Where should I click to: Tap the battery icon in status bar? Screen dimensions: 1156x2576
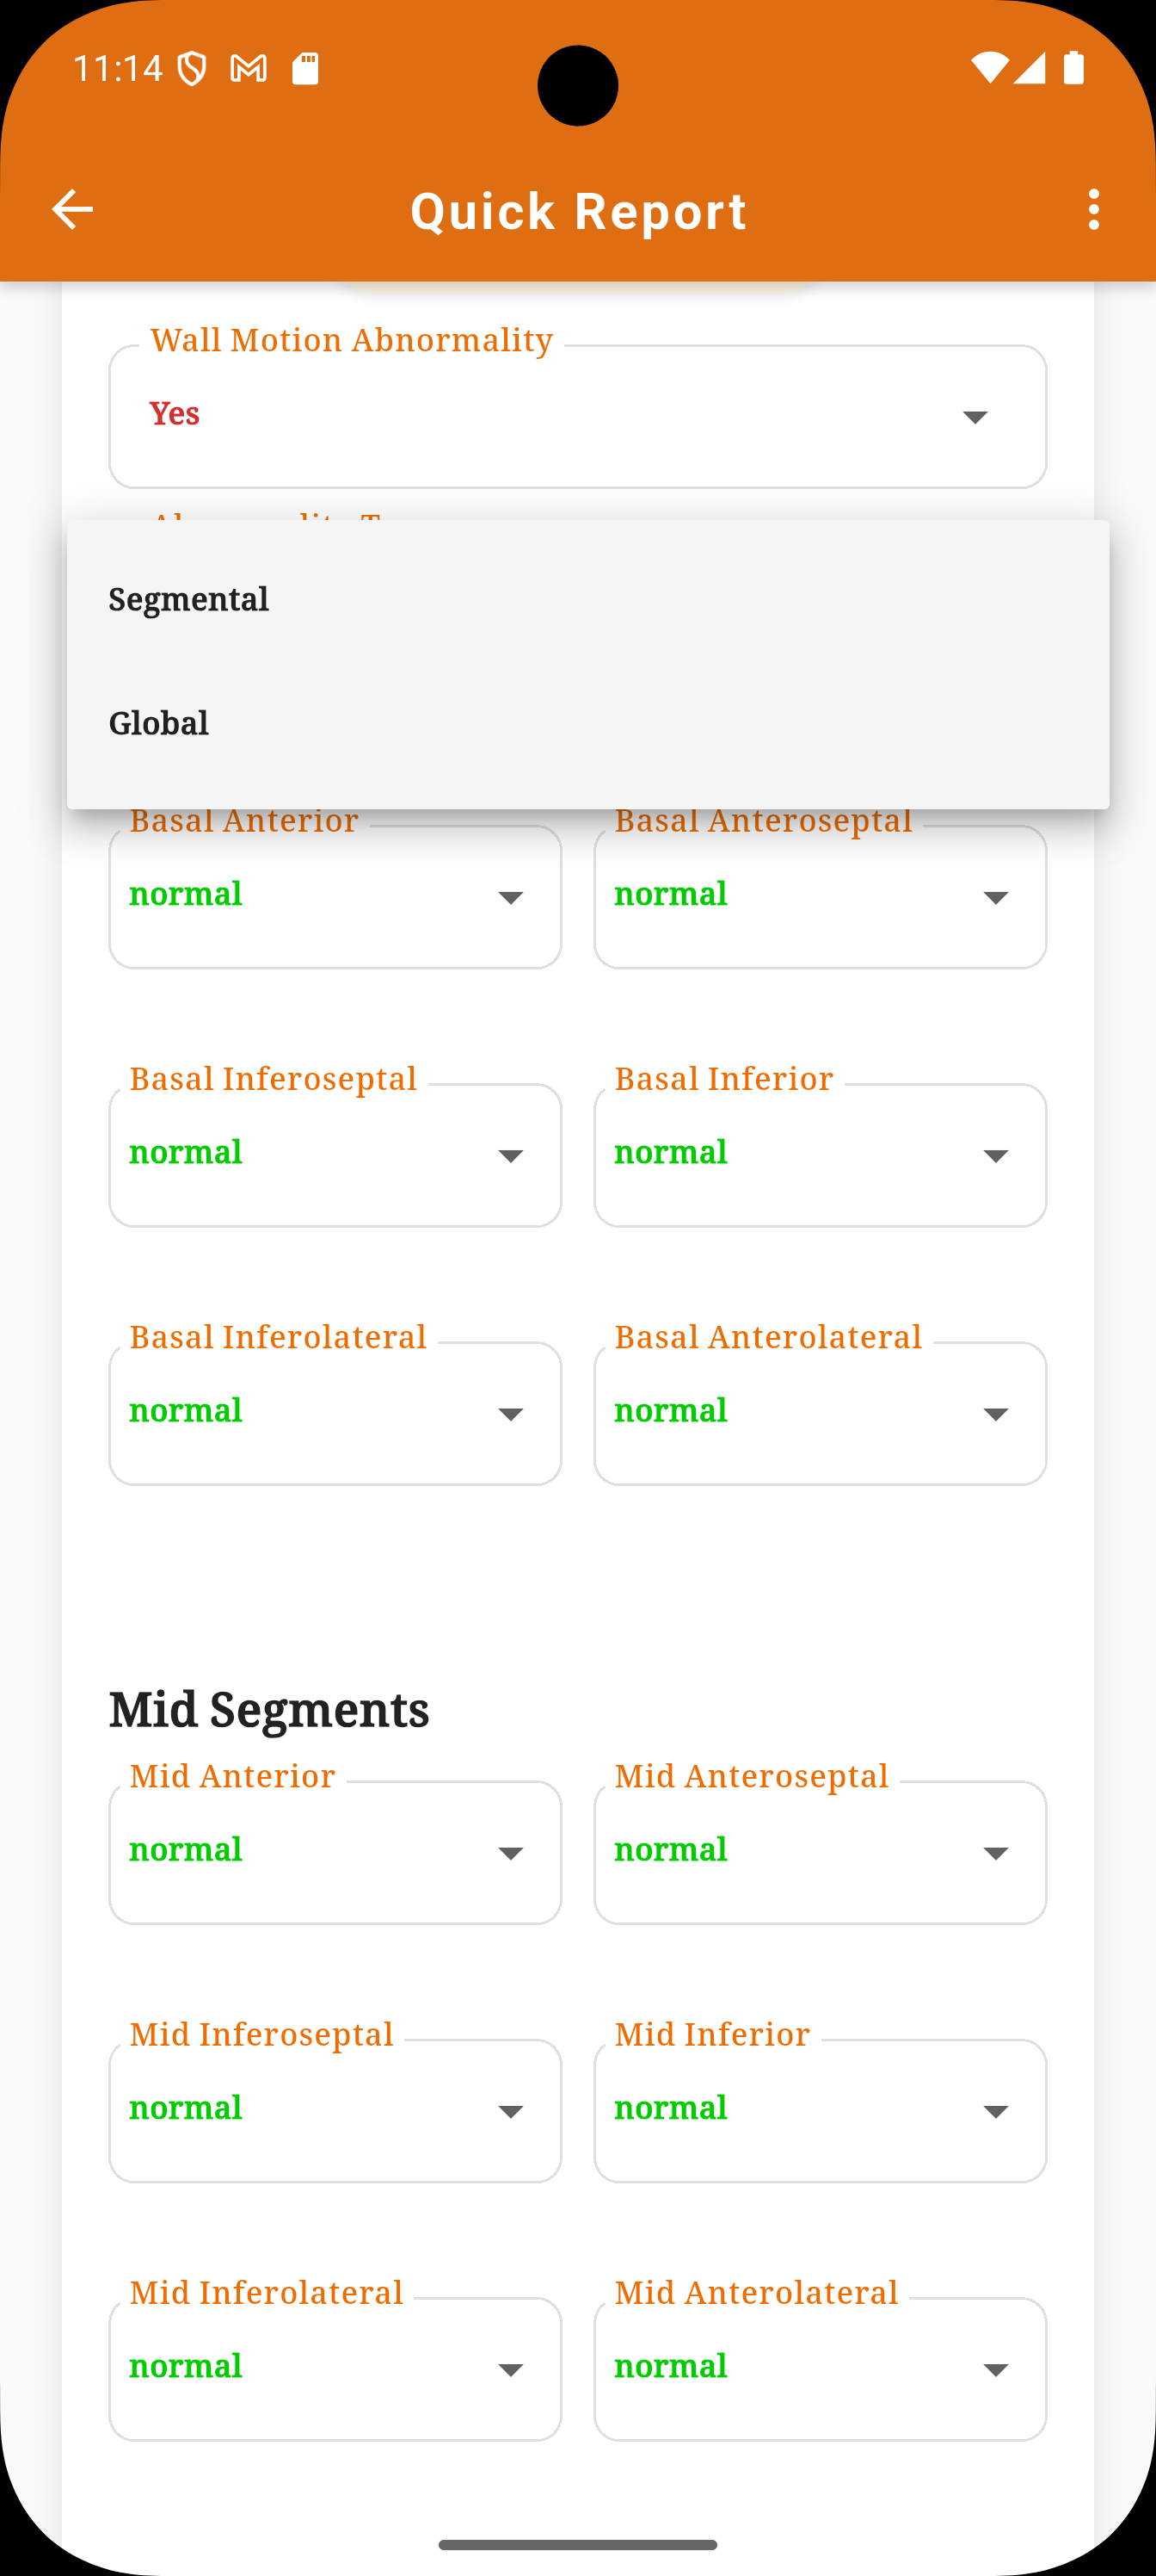pos(1074,67)
